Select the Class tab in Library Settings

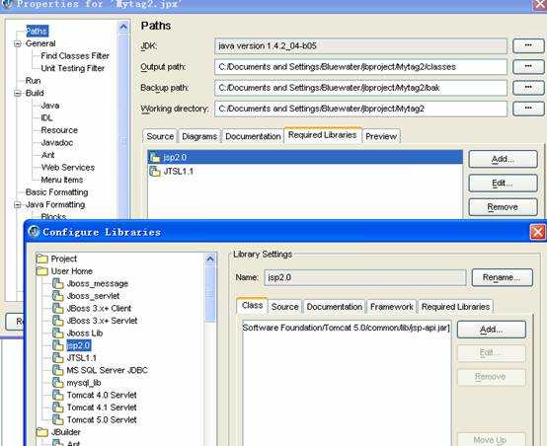252,306
